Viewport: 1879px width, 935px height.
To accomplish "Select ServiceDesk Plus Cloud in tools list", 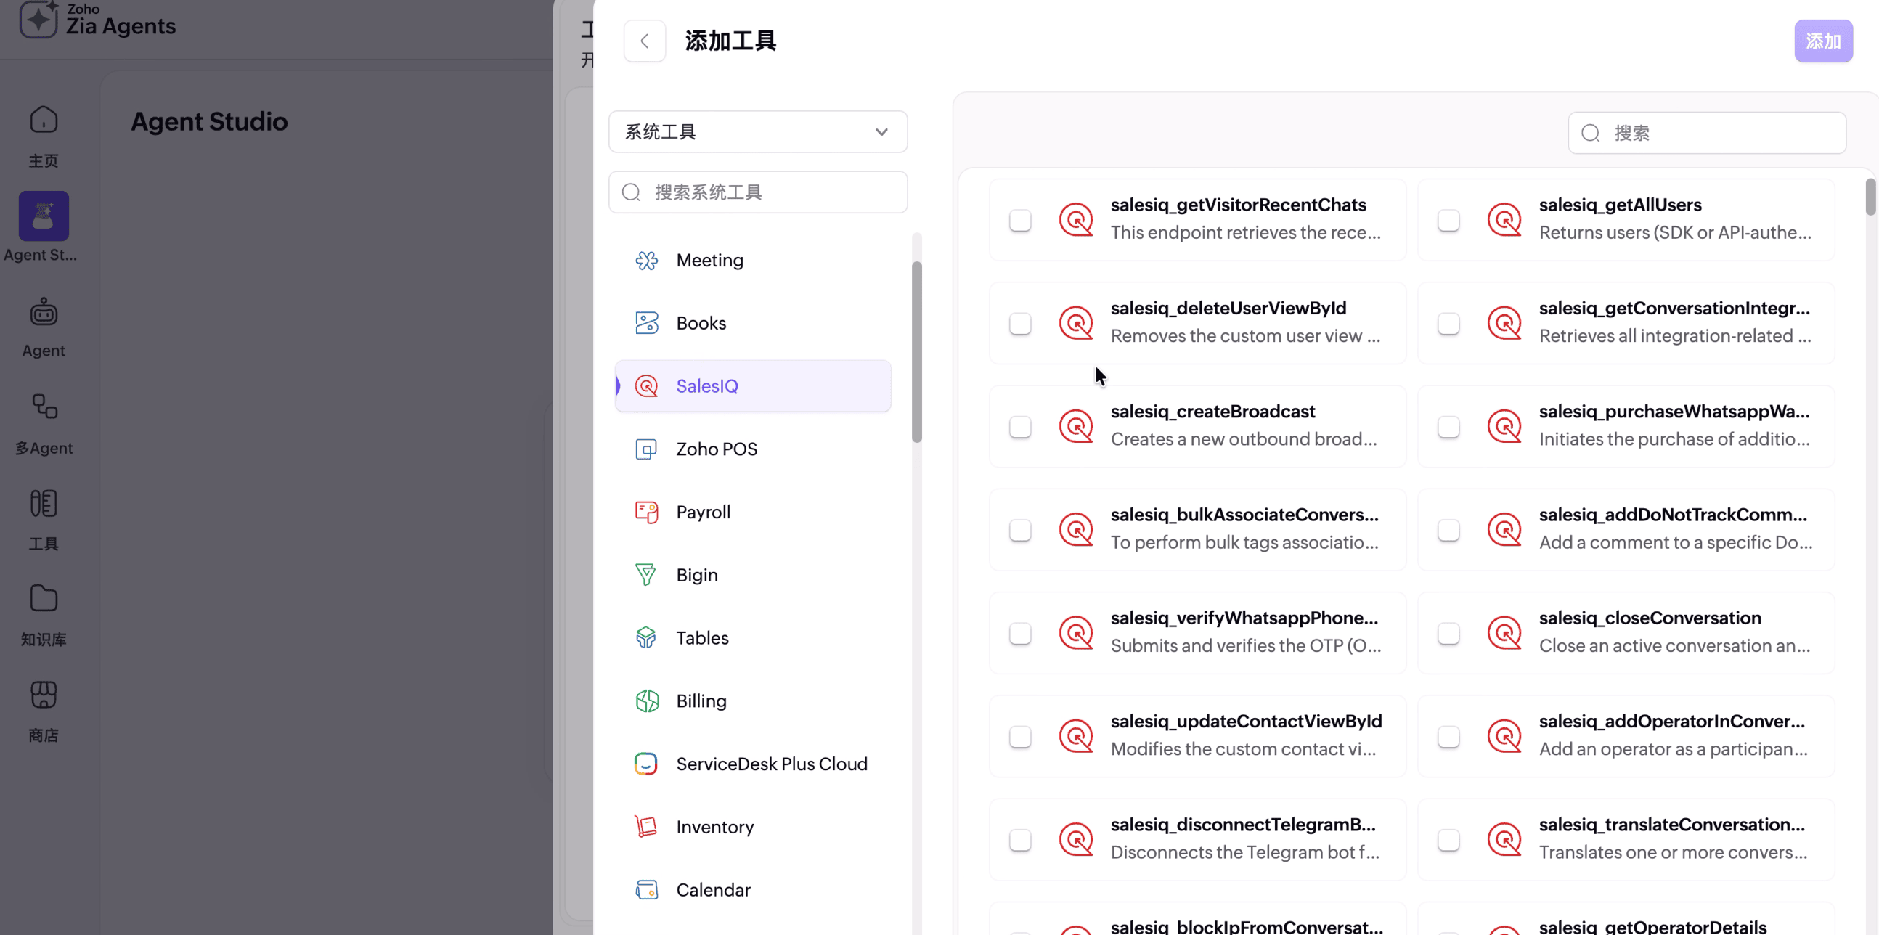I will 753,764.
